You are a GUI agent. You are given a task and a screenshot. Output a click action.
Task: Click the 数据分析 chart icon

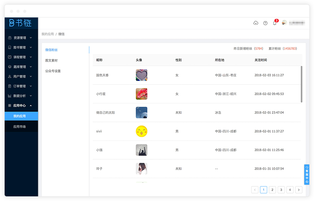pyautogui.click(x=10, y=96)
